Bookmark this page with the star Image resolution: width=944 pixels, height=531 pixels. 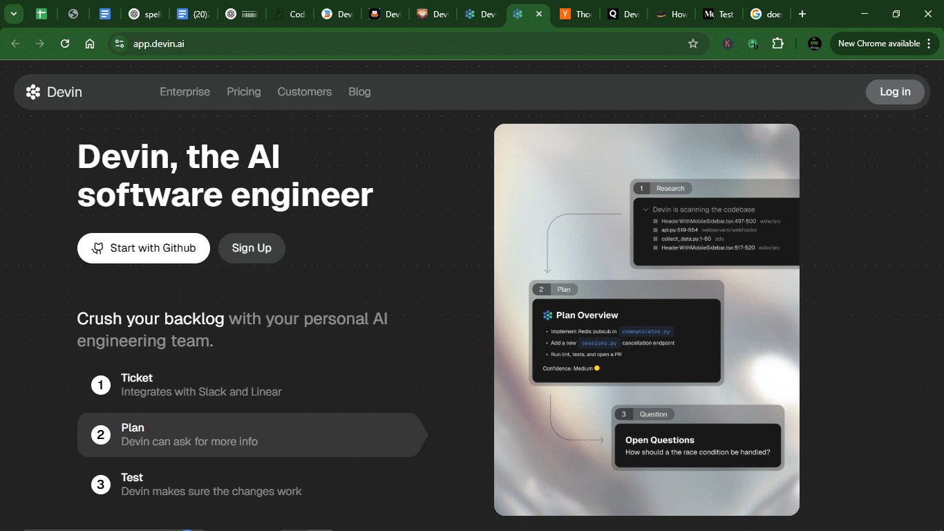click(x=693, y=44)
